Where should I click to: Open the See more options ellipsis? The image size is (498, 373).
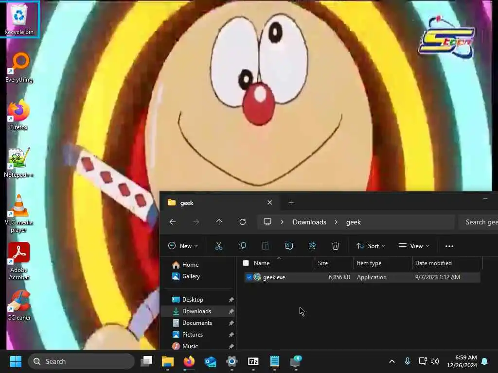[449, 246]
